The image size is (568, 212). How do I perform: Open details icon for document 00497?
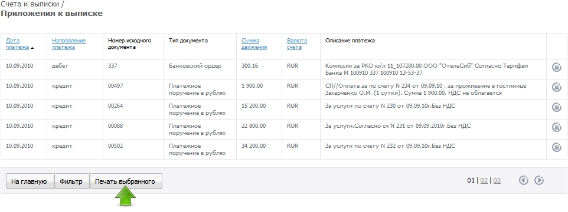[x=556, y=87]
